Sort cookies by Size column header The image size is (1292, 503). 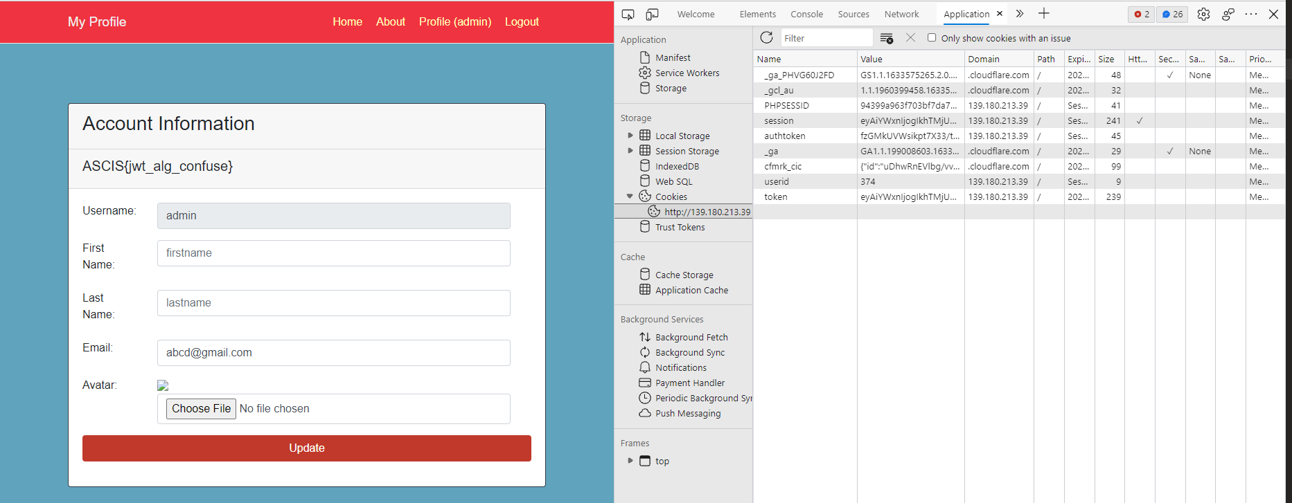(1110, 59)
